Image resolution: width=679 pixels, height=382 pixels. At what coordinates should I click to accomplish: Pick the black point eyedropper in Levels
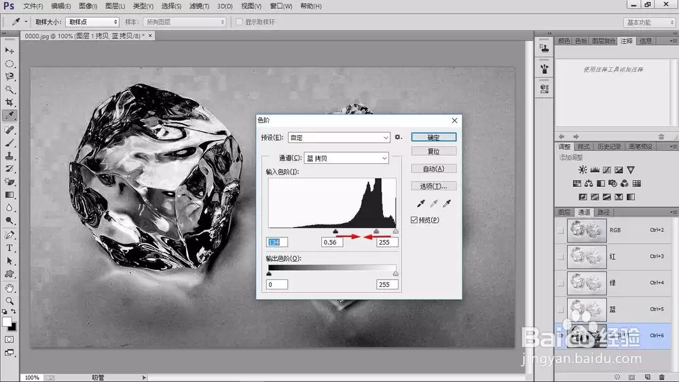tap(420, 203)
